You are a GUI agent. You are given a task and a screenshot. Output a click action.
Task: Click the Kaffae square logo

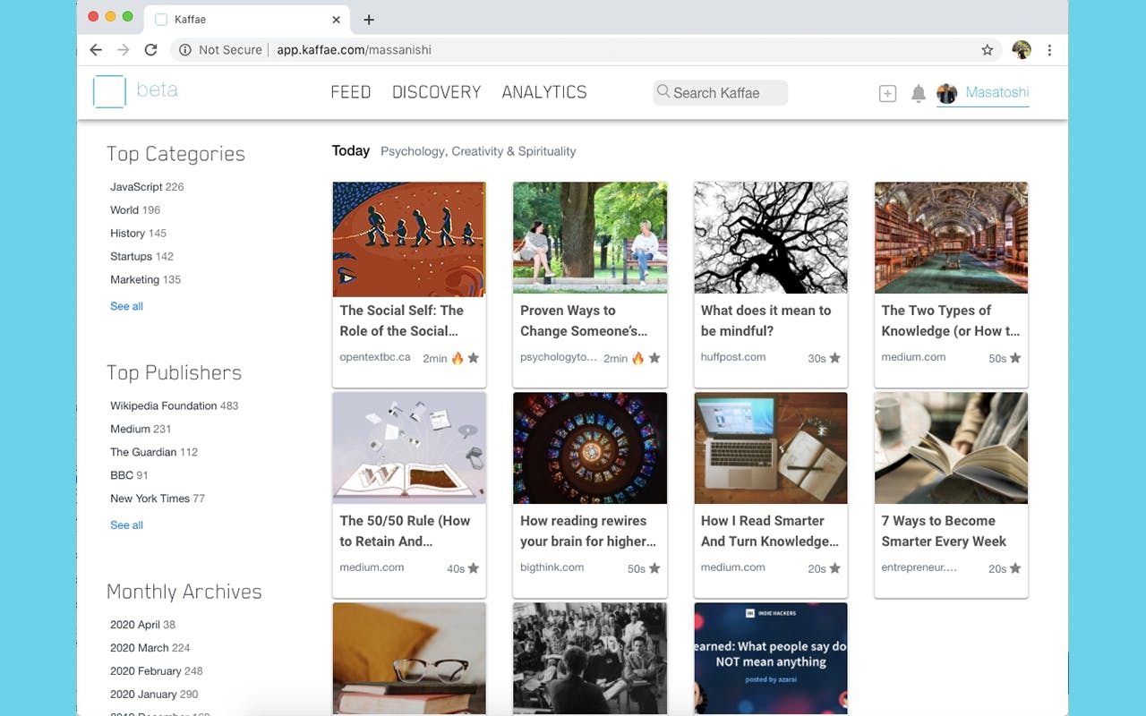109,91
